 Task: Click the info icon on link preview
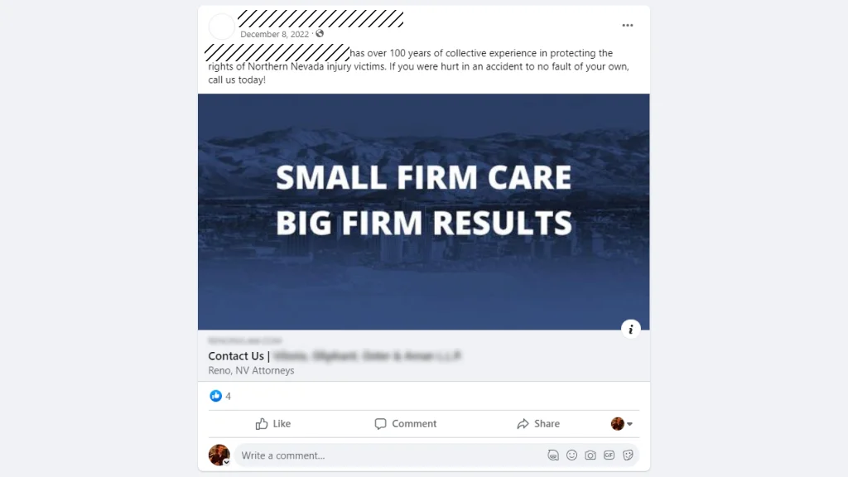click(x=630, y=329)
